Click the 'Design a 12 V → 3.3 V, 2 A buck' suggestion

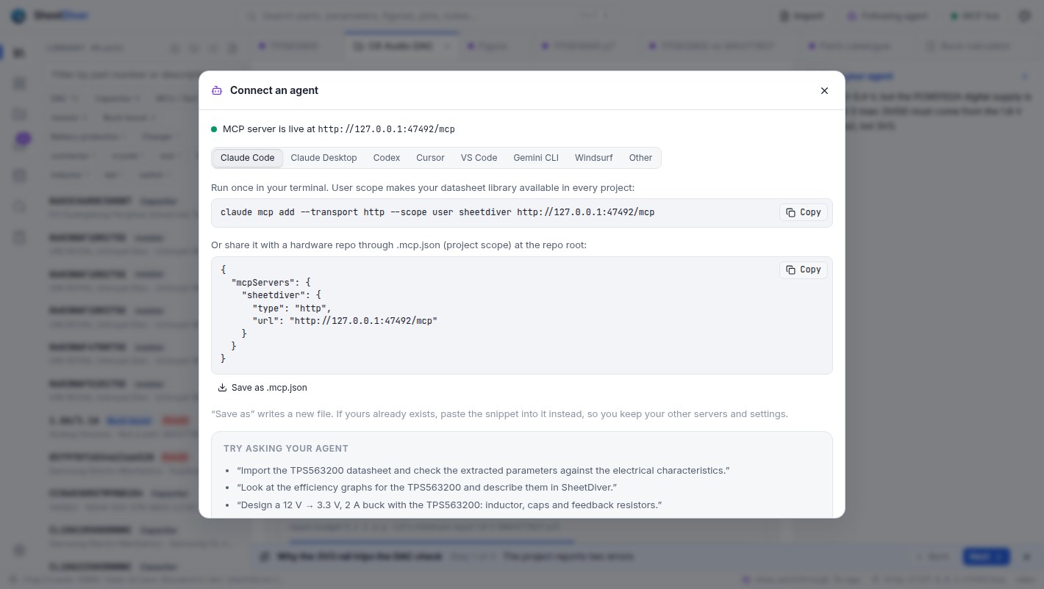pyautogui.click(x=449, y=505)
